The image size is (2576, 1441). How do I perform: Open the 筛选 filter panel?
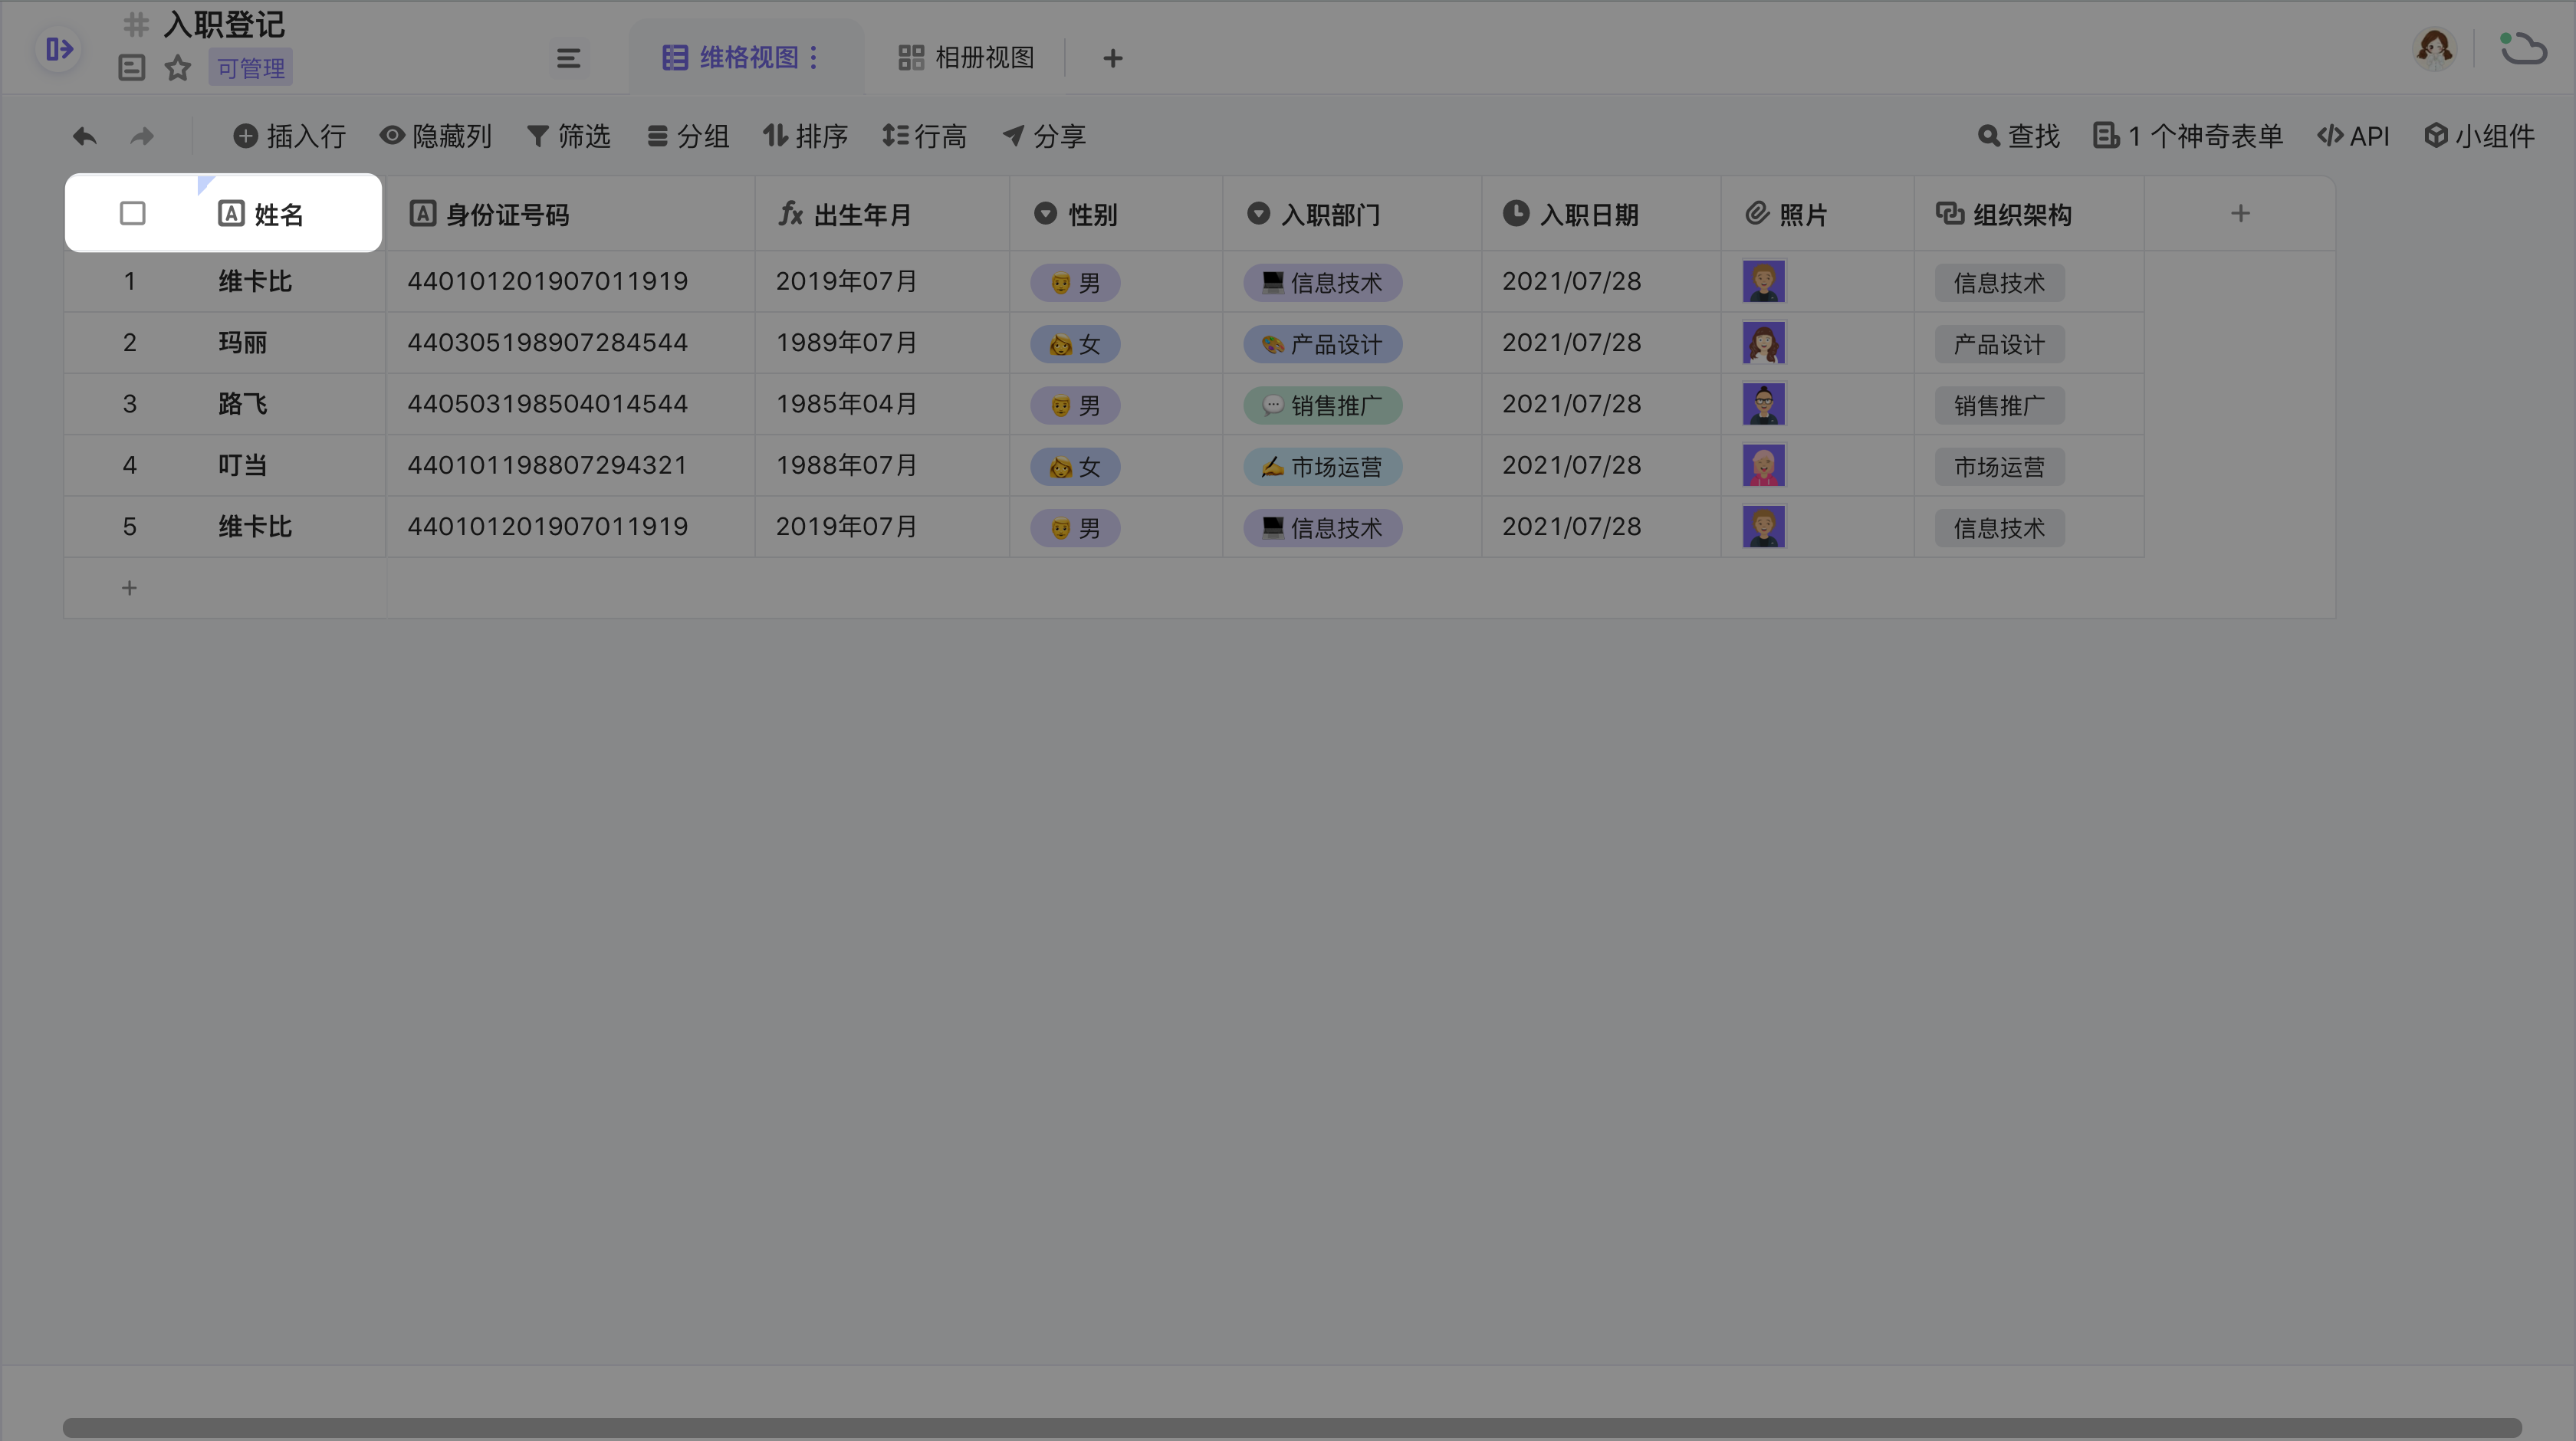(x=568, y=136)
